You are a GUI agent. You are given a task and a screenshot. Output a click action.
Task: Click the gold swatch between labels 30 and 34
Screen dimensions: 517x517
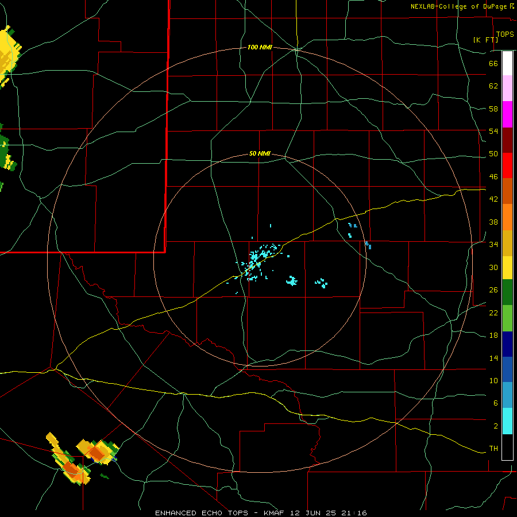[507, 243]
